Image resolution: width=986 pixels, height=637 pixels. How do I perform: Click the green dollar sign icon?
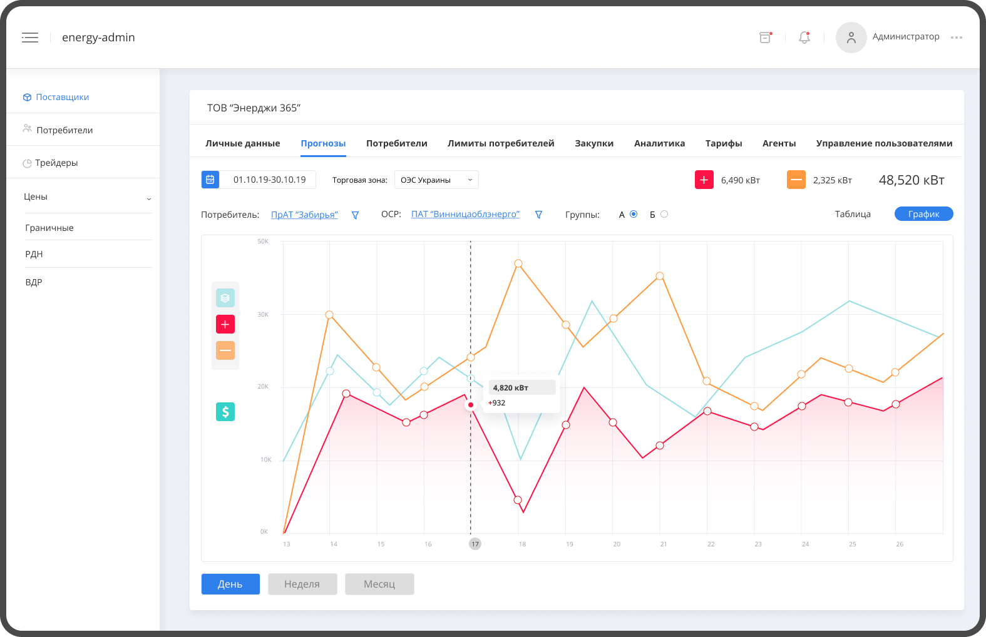(x=225, y=411)
